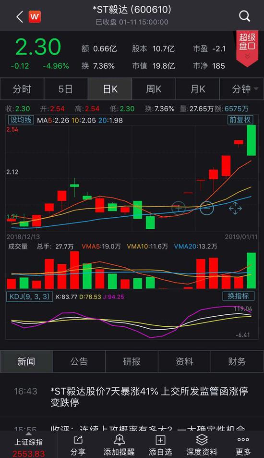
Task: Tap the back arrow icon
Action: point(20,17)
